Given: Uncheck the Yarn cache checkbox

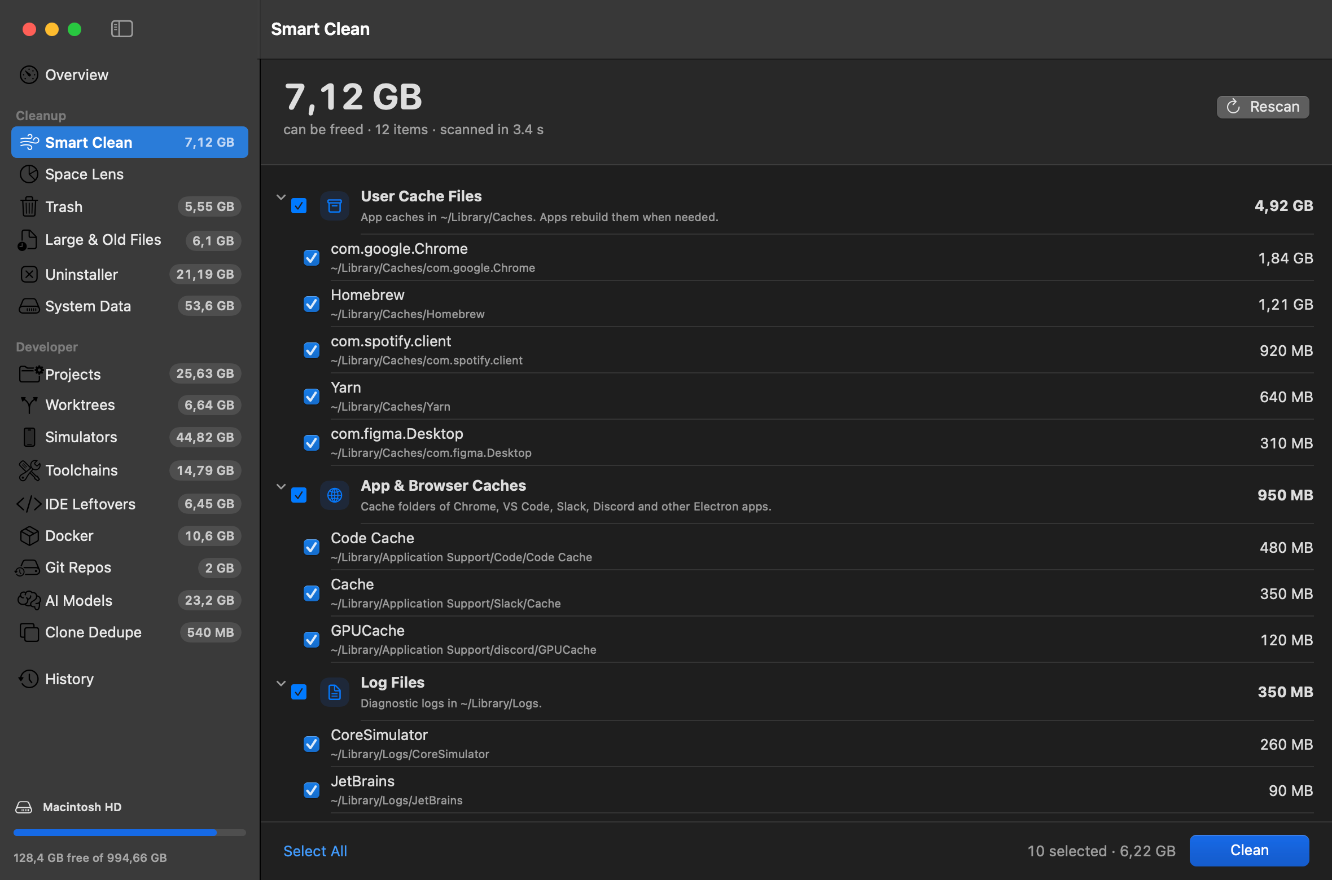Looking at the screenshot, I should click(x=311, y=397).
